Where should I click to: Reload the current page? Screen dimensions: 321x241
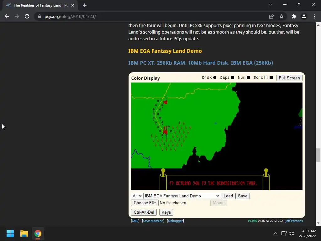point(27,16)
